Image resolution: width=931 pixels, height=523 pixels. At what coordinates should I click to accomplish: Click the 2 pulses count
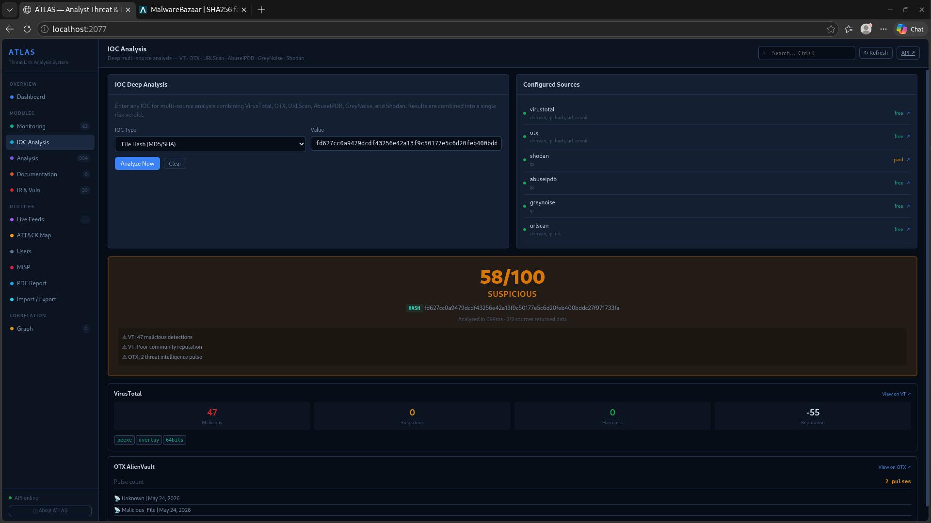click(x=898, y=482)
